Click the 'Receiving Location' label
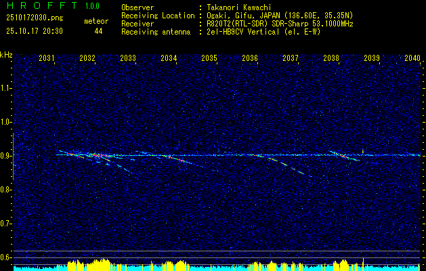 point(158,16)
